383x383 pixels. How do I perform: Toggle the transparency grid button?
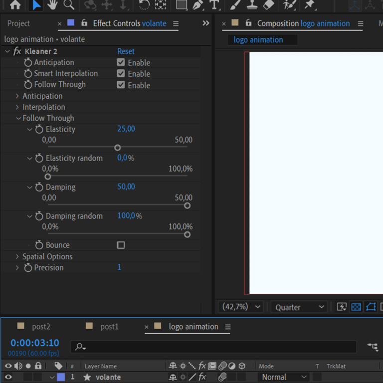point(356,307)
